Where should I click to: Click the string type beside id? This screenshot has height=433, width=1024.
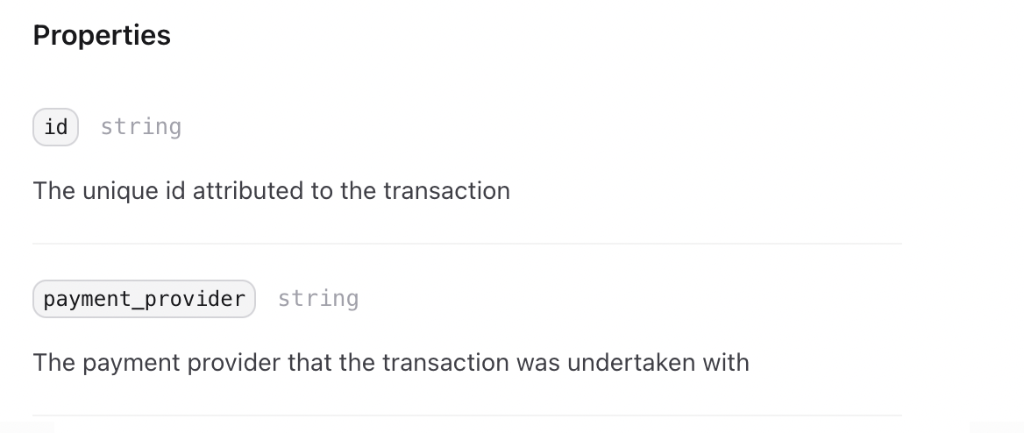pos(140,127)
